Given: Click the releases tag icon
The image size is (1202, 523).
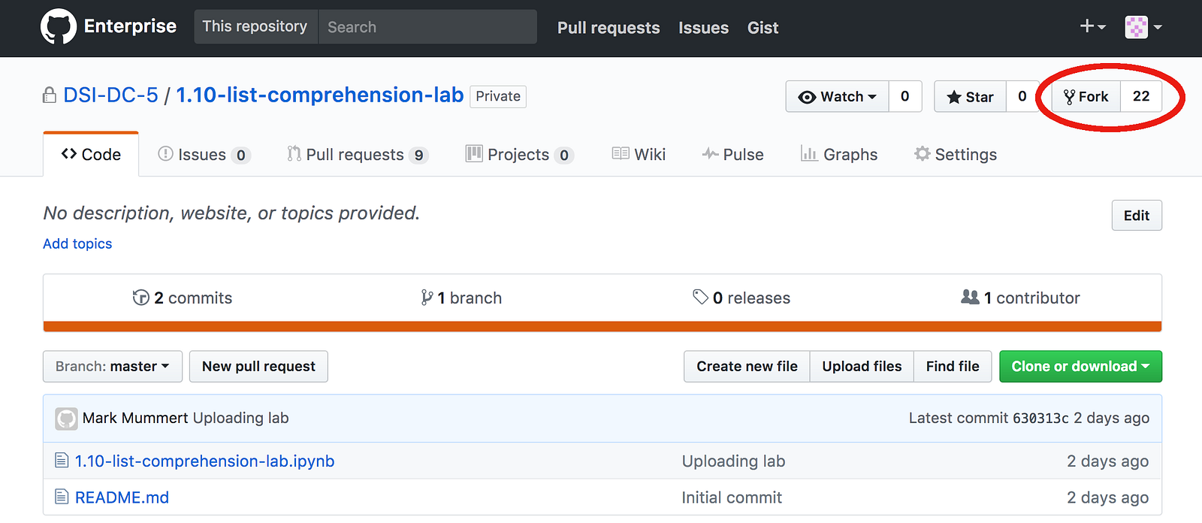Looking at the screenshot, I should coord(700,297).
